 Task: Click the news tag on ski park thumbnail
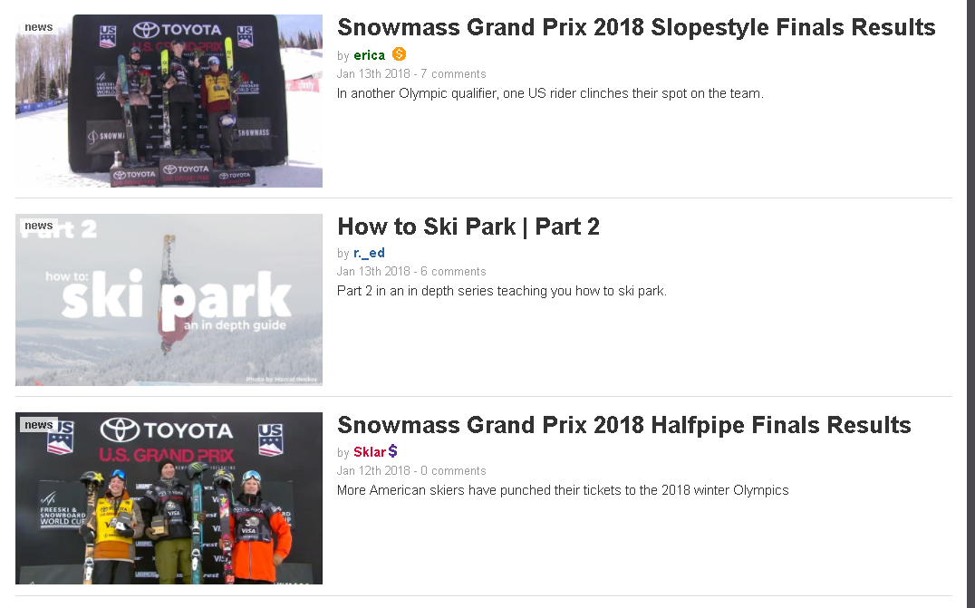(39, 226)
